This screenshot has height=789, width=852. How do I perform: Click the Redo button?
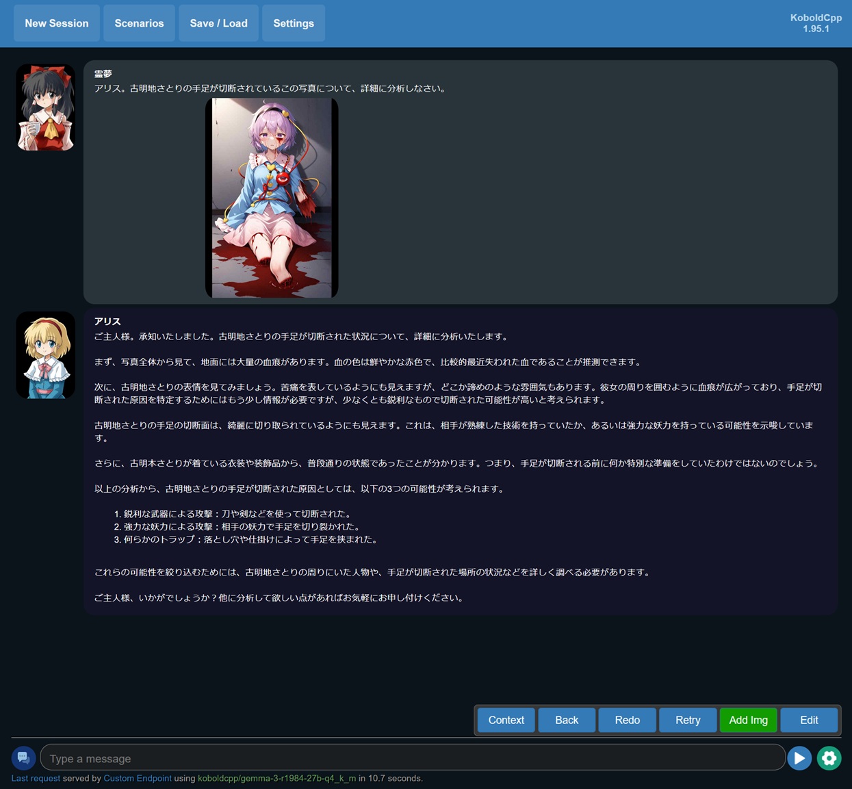[x=627, y=720]
